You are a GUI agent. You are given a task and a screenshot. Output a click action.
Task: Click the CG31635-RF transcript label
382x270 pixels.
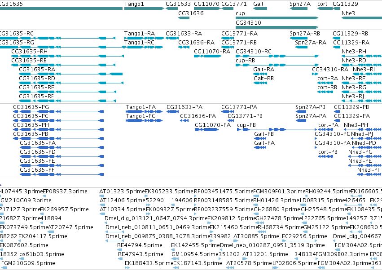(x=36, y=96)
